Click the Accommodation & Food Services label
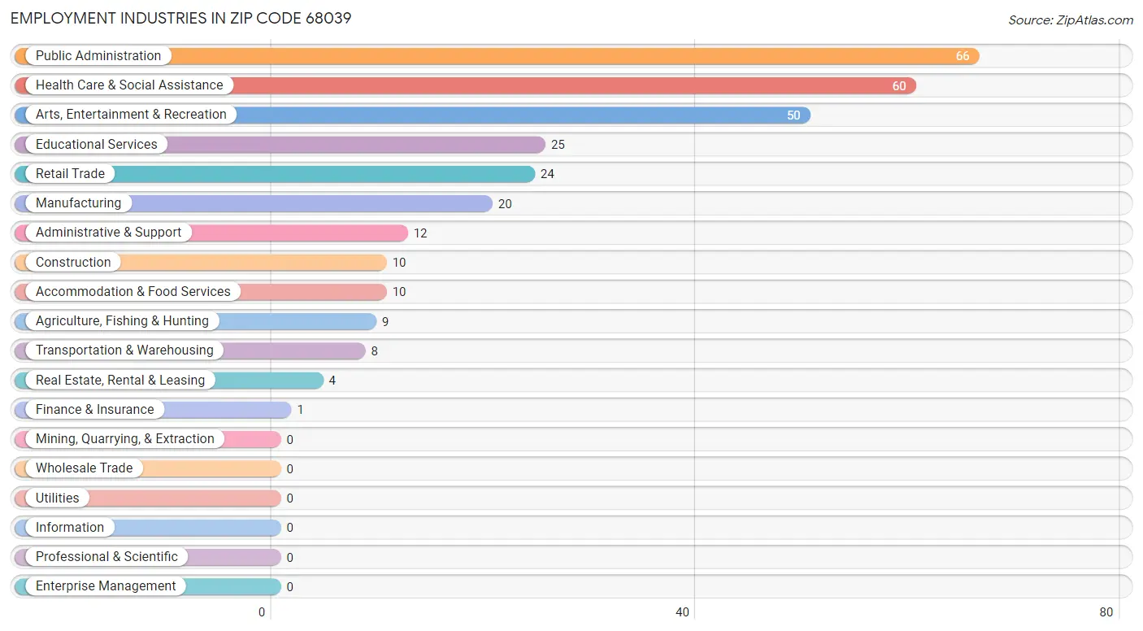The height and width of the screenshot is (631, 1143). coord(133,292)
